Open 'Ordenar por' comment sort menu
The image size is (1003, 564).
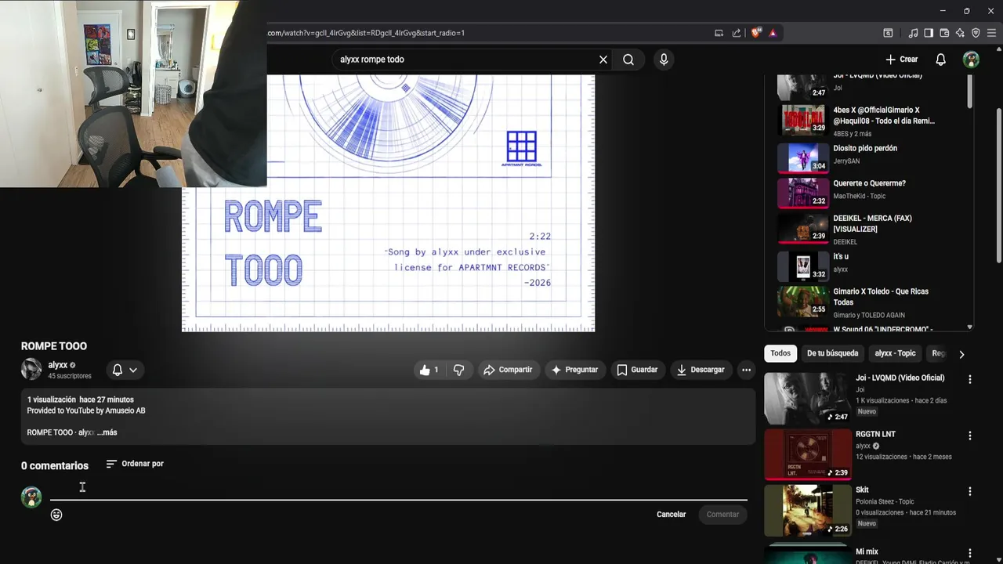pyautogui.click(x=135, y=464)
